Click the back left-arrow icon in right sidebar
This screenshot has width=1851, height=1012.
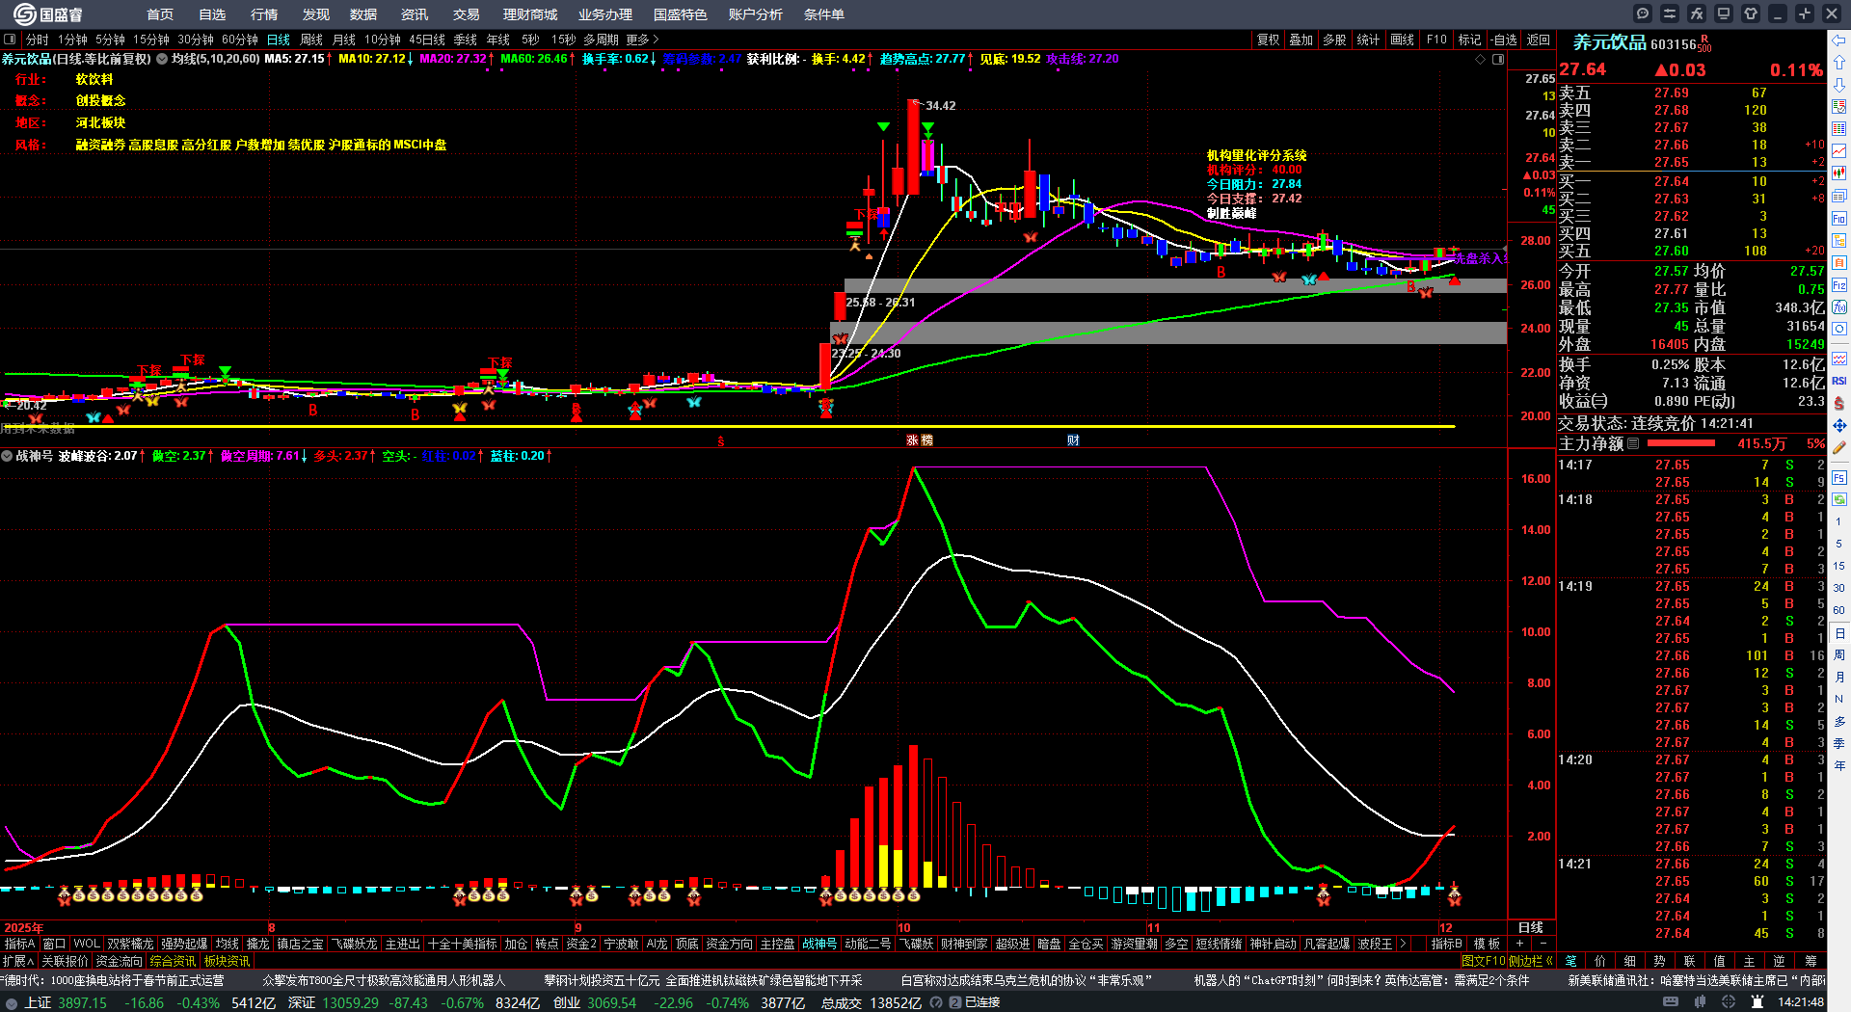(1839, 40)
